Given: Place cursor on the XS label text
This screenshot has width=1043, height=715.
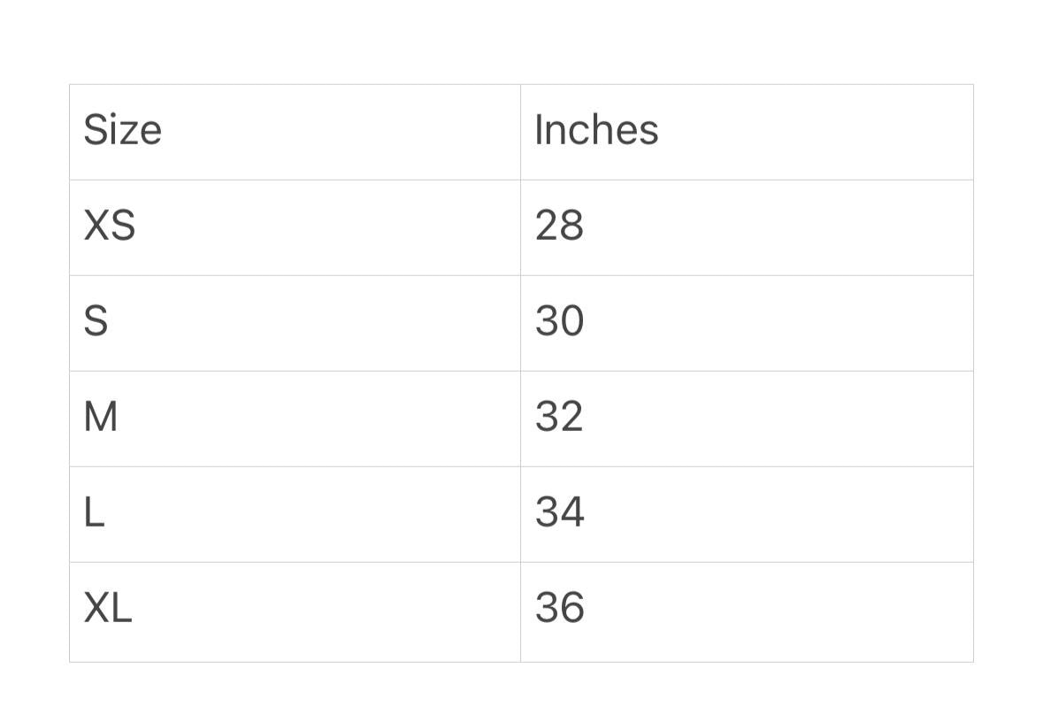Looking at the screenshot, I should [x=109, y=226].
